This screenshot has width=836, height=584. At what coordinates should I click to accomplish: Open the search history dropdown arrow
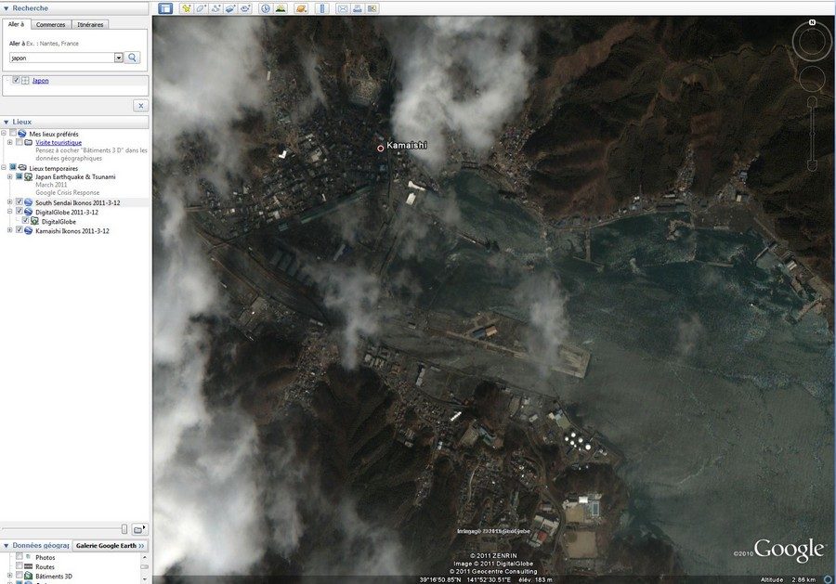coord(119,58)
